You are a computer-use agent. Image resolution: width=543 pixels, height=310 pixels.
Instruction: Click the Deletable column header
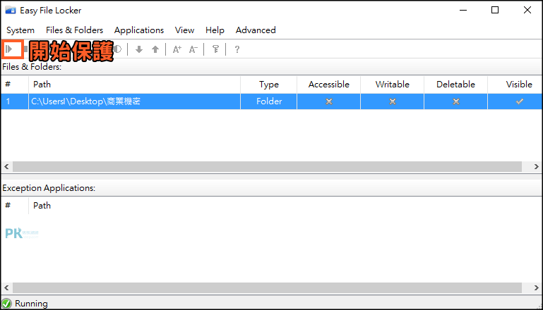(x=455, y=85)
